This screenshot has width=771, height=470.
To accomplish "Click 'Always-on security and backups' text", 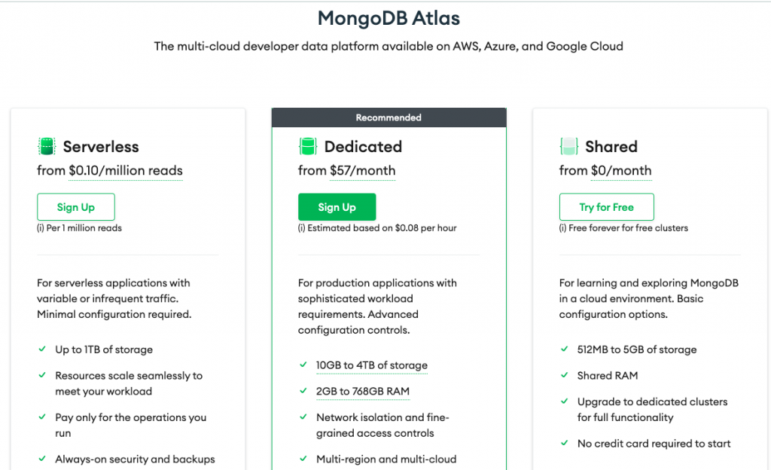I will [x=135, y=459].
